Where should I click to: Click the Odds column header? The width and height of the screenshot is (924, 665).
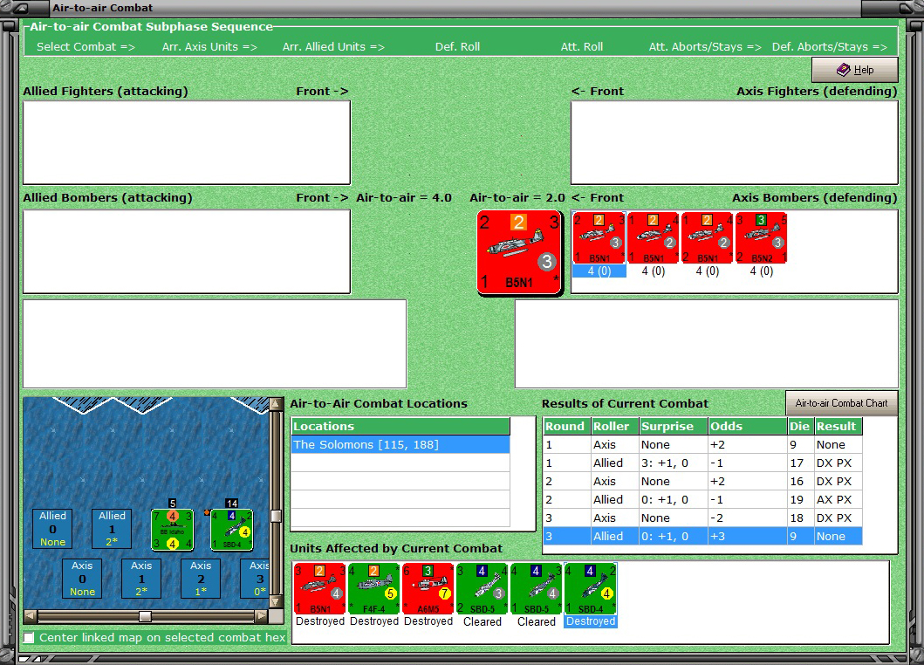tap(748, 426)
